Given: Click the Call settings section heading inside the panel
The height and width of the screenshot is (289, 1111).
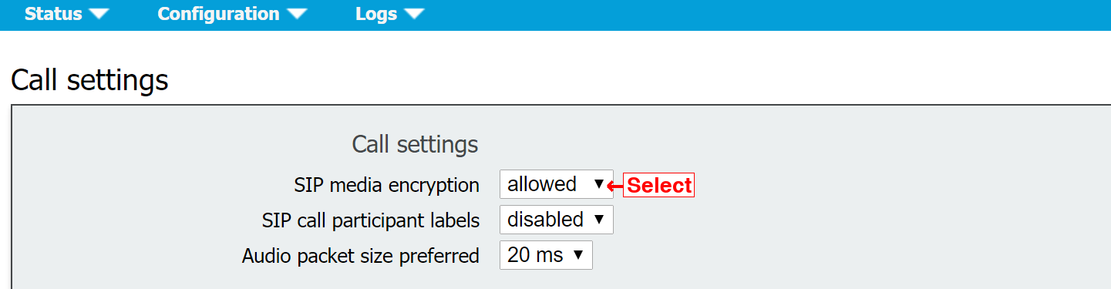Looking at the screenshot, I should click(x=415, y=144).
